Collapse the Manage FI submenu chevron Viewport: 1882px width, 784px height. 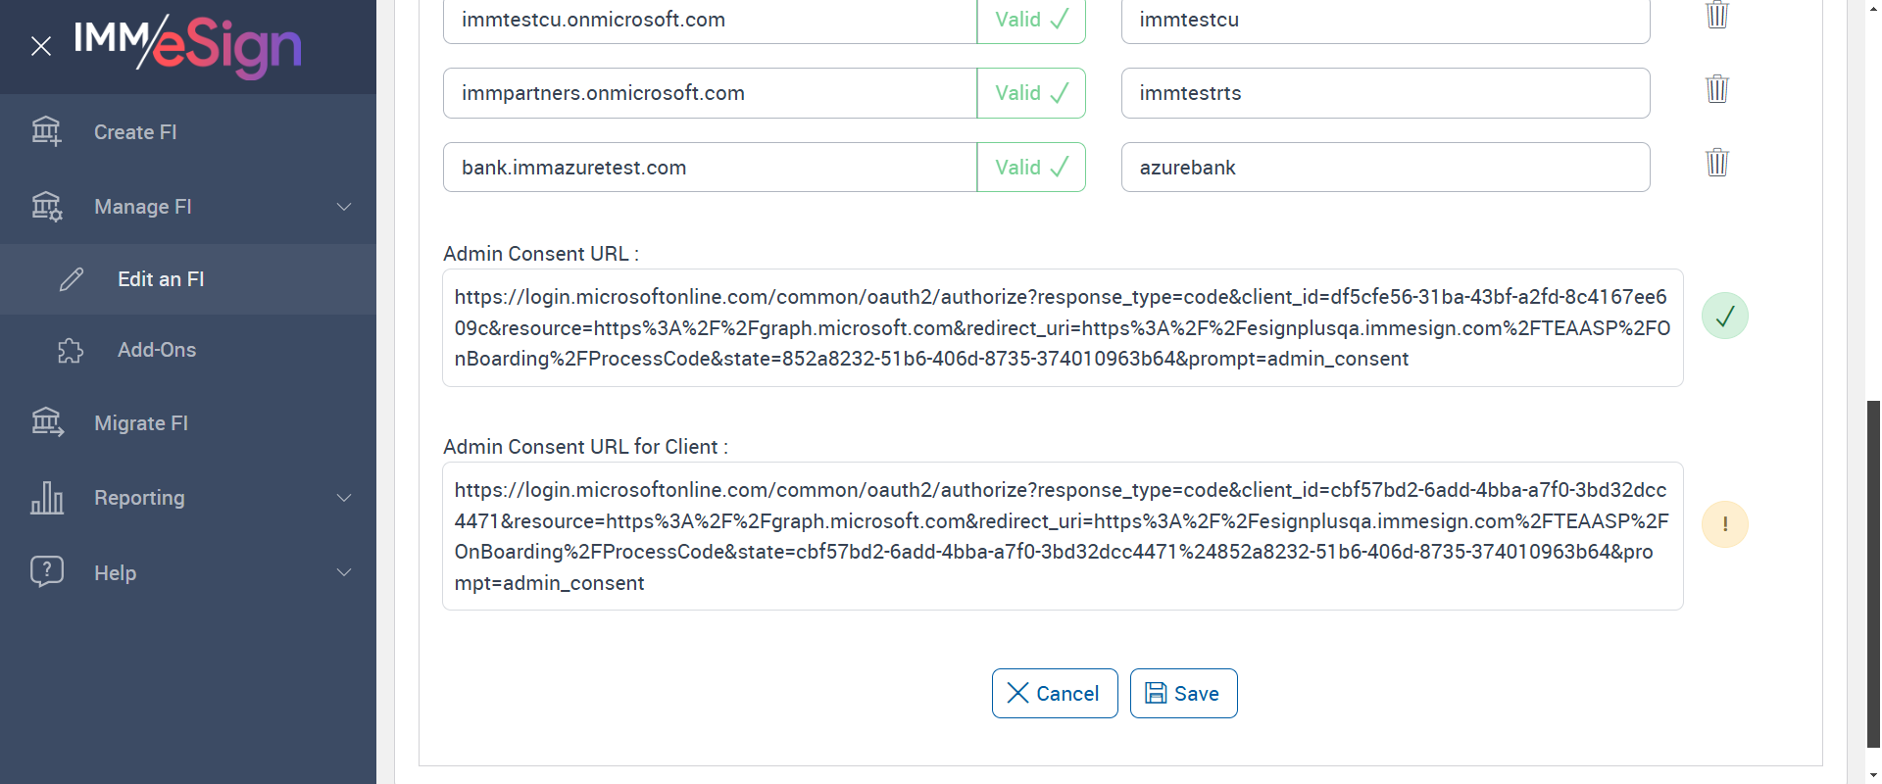pyautogui.click(x=344, y=207)
